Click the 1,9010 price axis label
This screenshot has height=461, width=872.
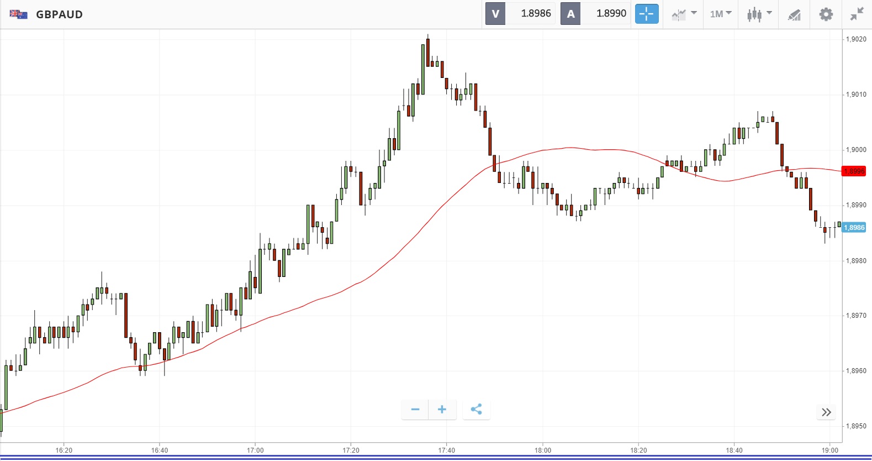click(856, 95)
